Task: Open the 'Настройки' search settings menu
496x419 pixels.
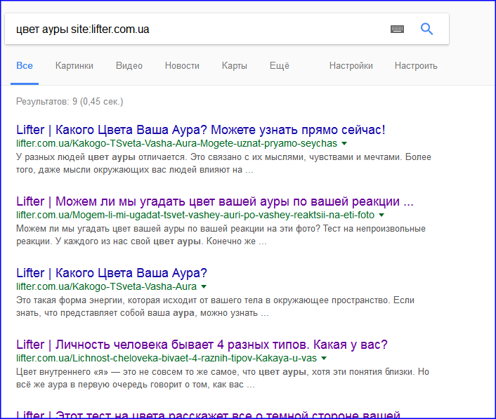Action: pyautogui.click(x=351, y=66)
